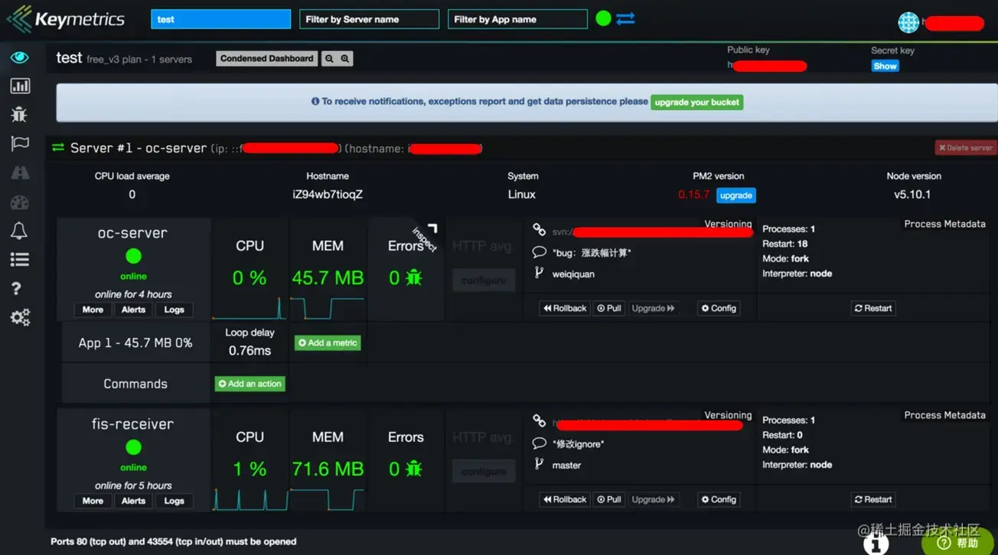Open the palette dashboard sidebar icon
Image resolution: width=998 pixels, height=555 pixels.
[20, 202]
